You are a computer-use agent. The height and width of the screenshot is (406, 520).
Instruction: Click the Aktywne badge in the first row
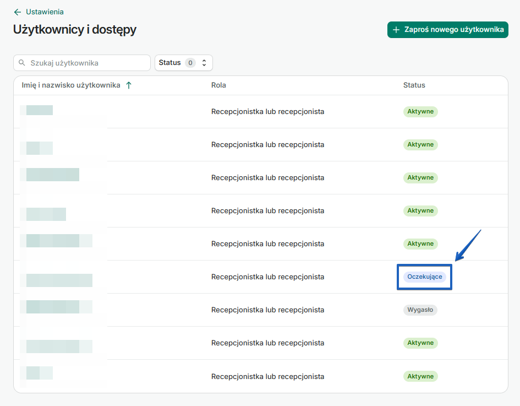[420, 111]
